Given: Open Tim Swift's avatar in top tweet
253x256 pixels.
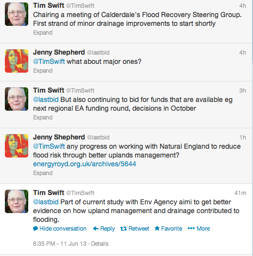Looking at the screenshot, I should 17,14.
